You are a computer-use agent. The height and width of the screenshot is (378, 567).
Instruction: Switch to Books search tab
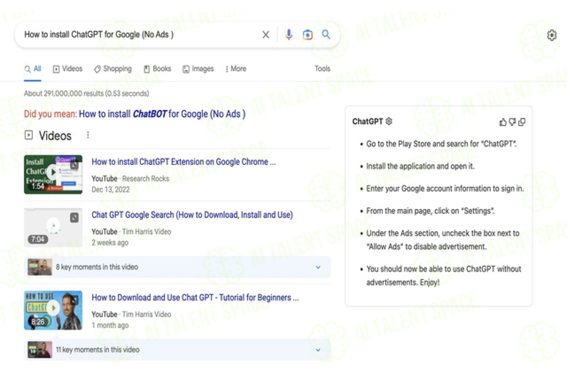coord(157,69)
